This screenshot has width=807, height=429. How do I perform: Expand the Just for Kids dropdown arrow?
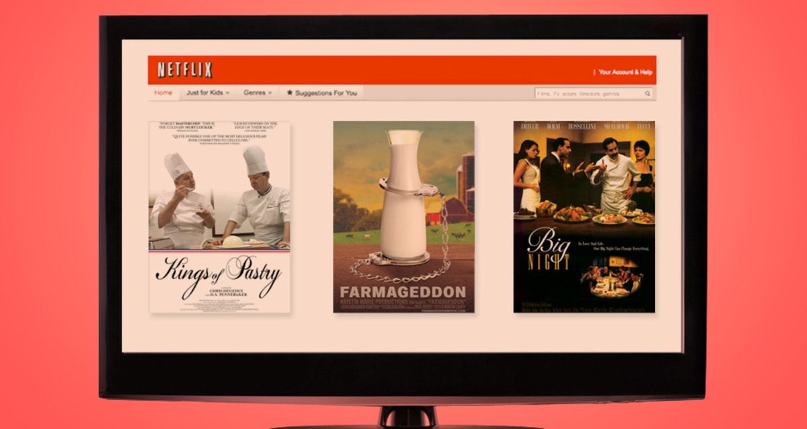click(227, 93)
